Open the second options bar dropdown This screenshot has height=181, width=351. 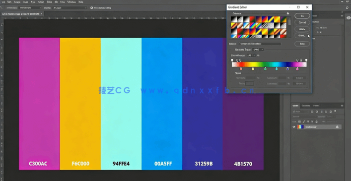pos(70,8)
